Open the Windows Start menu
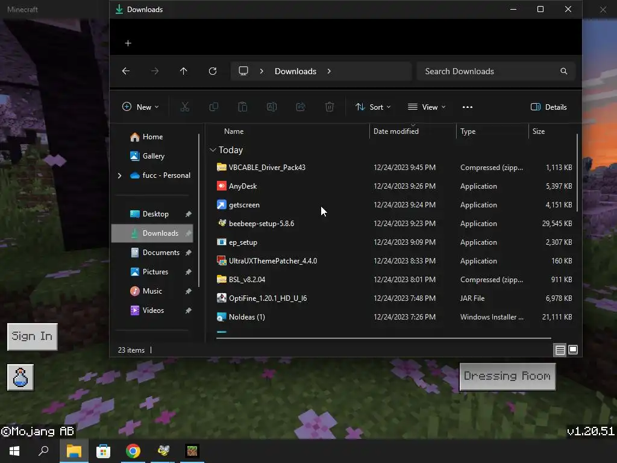 (x=14, y=451)
